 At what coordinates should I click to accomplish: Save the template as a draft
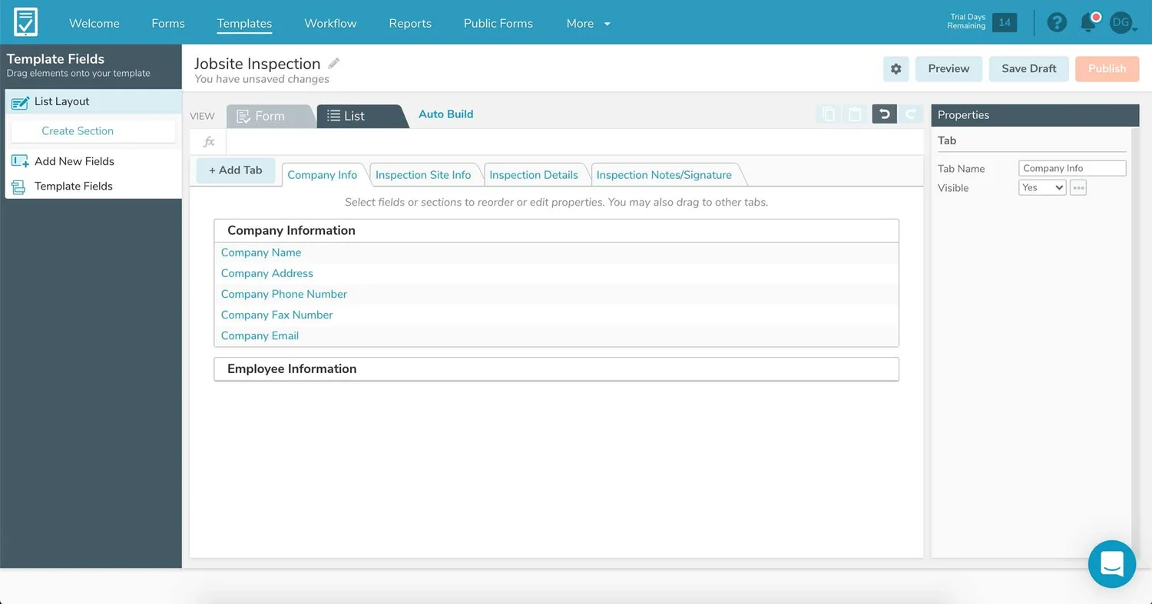1028,68
